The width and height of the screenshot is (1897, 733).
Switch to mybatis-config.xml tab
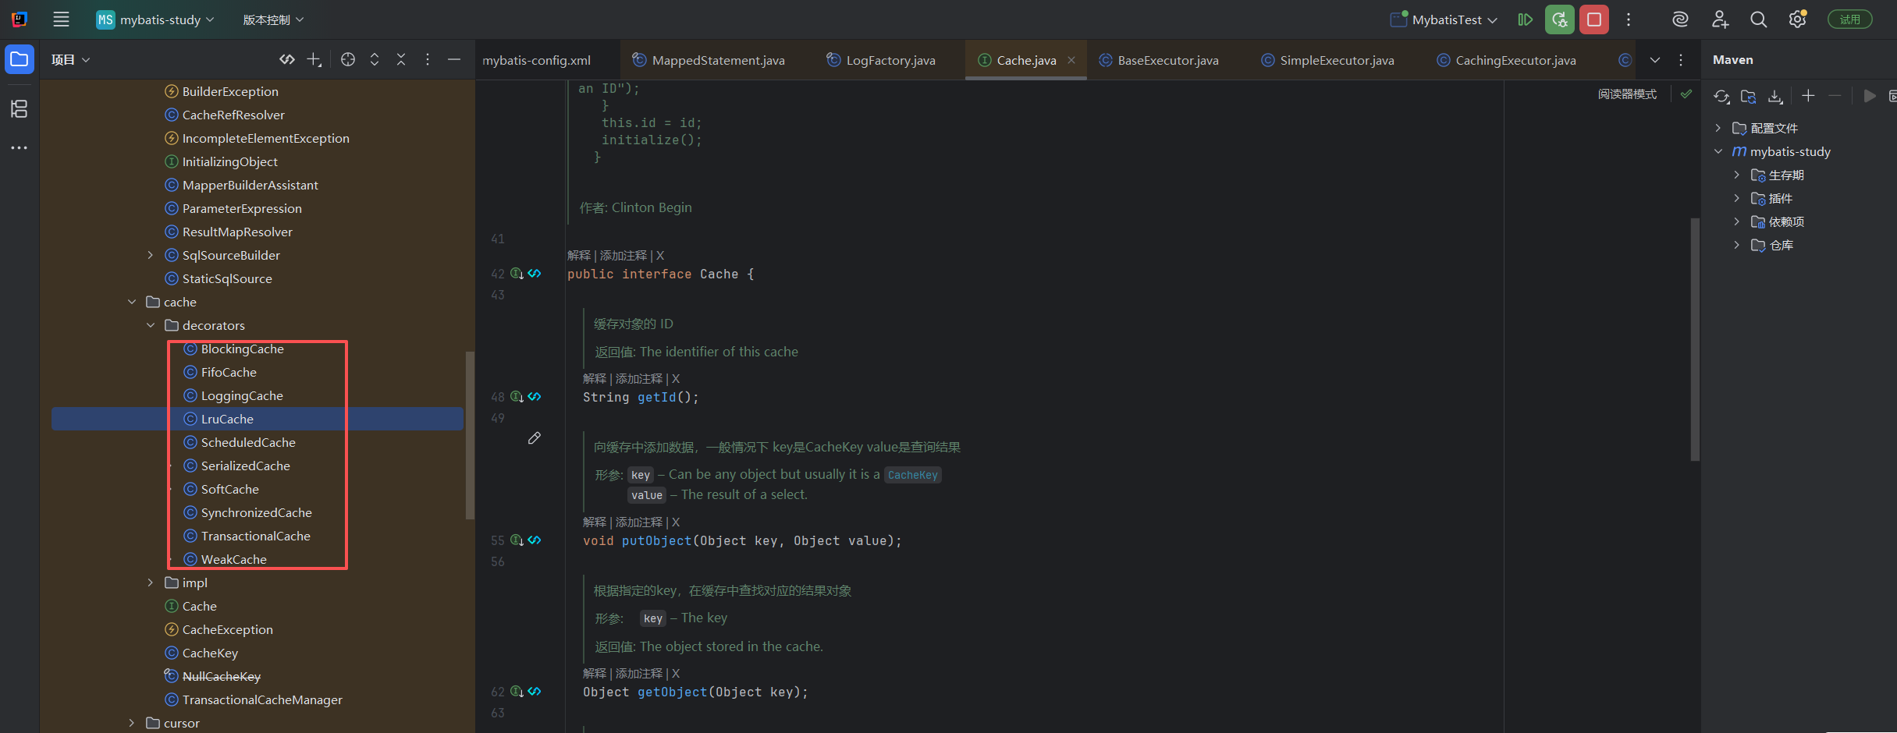tap(537, 60)
